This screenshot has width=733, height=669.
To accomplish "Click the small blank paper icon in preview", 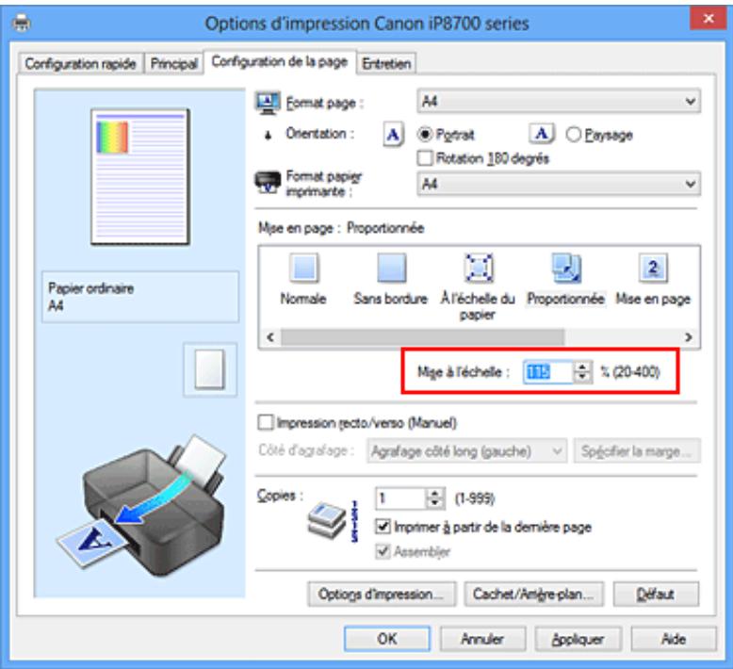I will click(210, 369).
